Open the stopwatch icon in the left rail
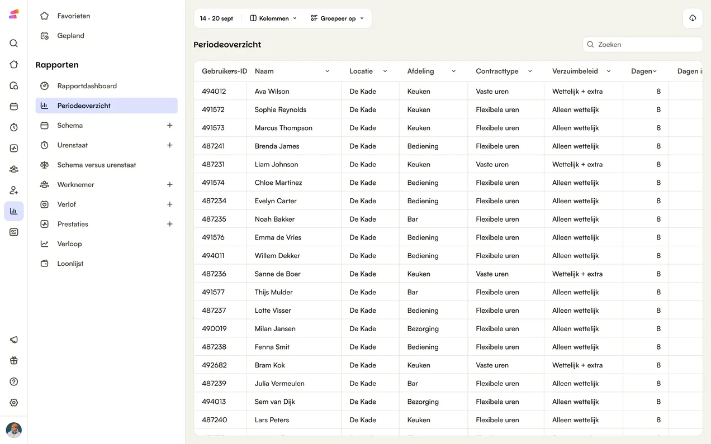 [x=14, y=127]
